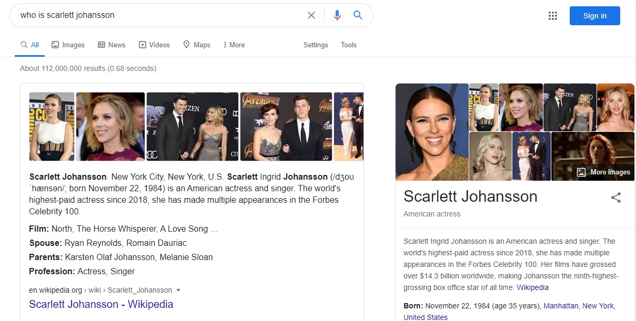Open the All results tab
Viewport: 636px width, 321px height.
coord(30,45)
